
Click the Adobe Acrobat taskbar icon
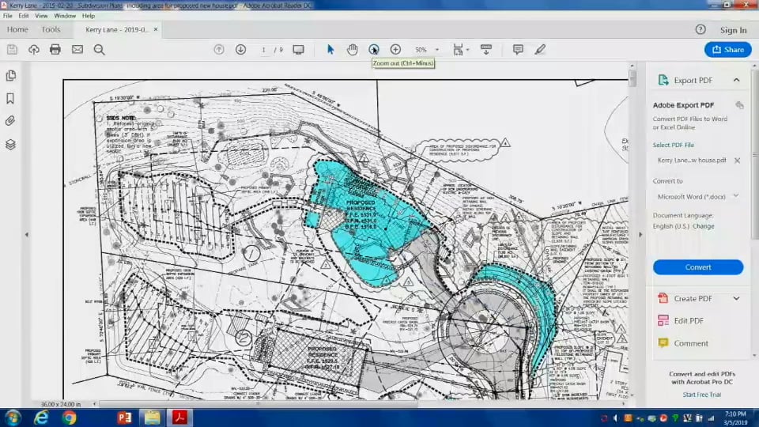click(180, 418)
